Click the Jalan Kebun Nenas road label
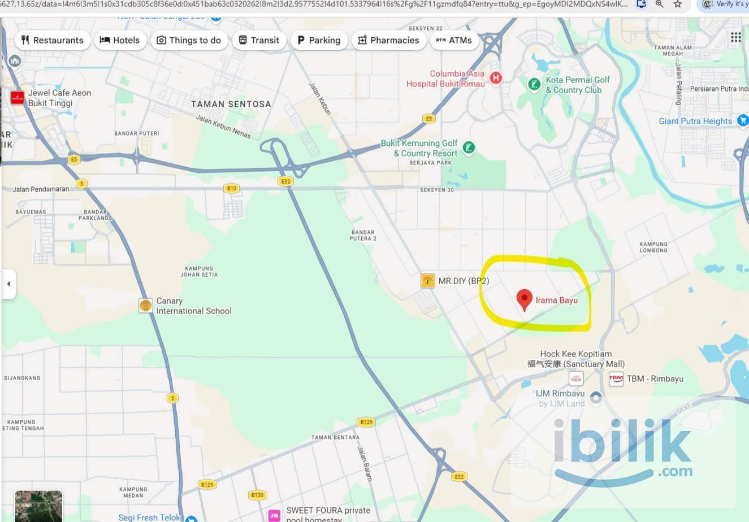The width and height of the screenshot is (749, 522). pos(223,127)
